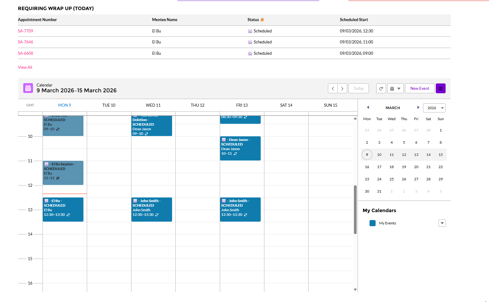Click the View All link
This screenshot has width=489, height=302.
[25, 67]
